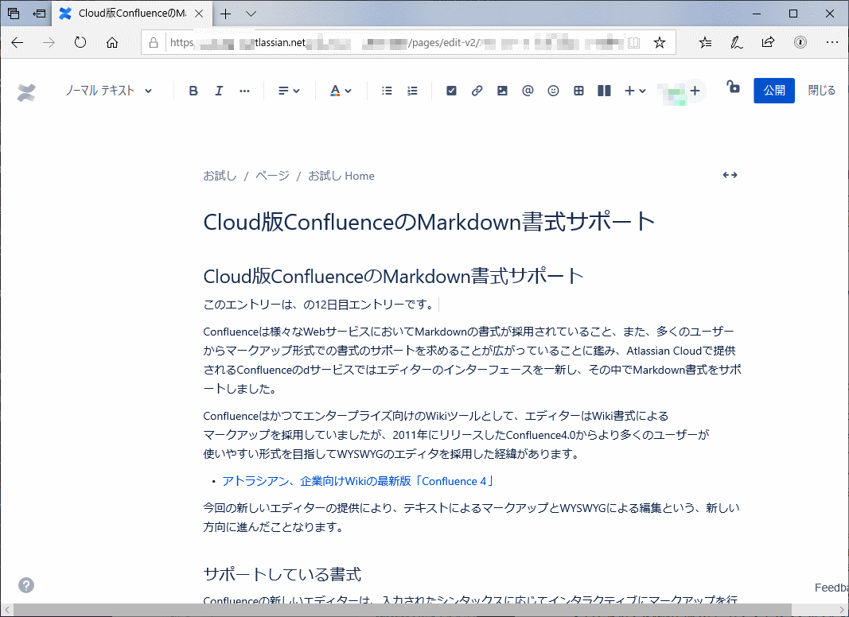Open the アトラシアン Confluence 4 article link
Viewport: 849px width, 617px height.
(x=358, y=481)
